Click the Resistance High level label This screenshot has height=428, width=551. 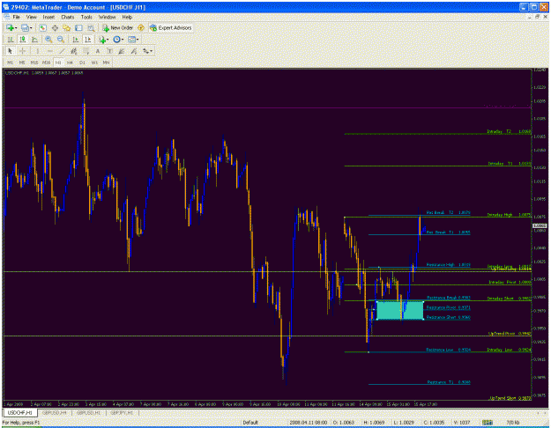(x=449, y=265)
